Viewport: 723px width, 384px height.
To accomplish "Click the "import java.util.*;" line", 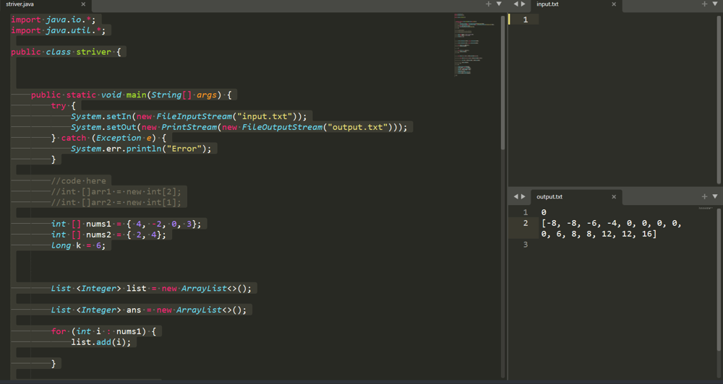I will coord(59,30).
